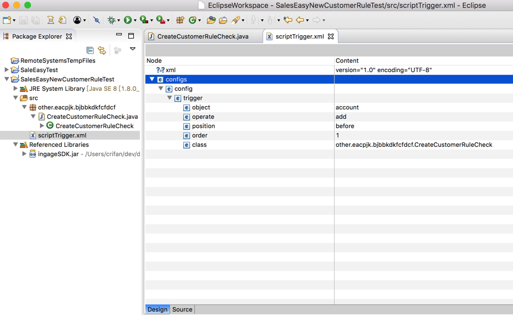The width and height of the screenshot is (513, 315).
Task: Expand JRE System Library node
Action: 15,88
